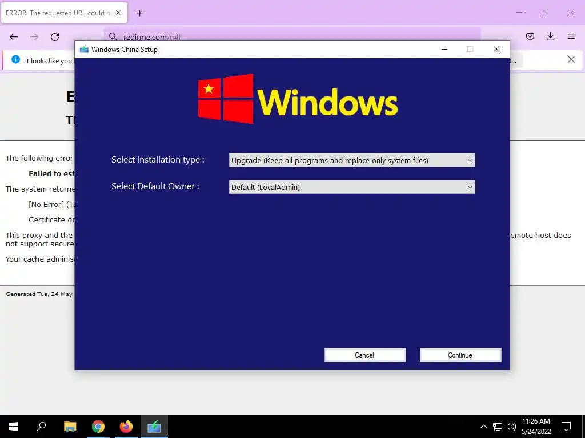Open a new browser tab
This screenshot has width=585, height=438.
[139, 13]
